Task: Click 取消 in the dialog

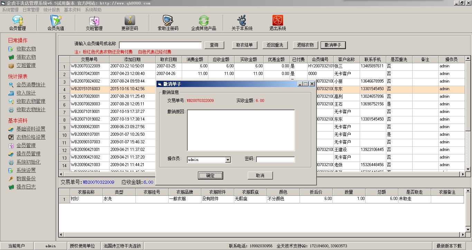Action: pos(260,175)
